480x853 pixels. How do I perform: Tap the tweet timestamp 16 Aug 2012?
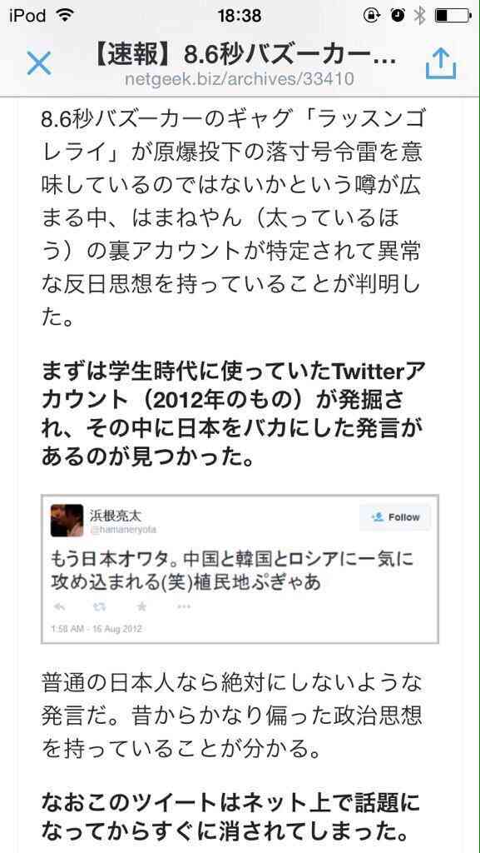coord(96,629)
